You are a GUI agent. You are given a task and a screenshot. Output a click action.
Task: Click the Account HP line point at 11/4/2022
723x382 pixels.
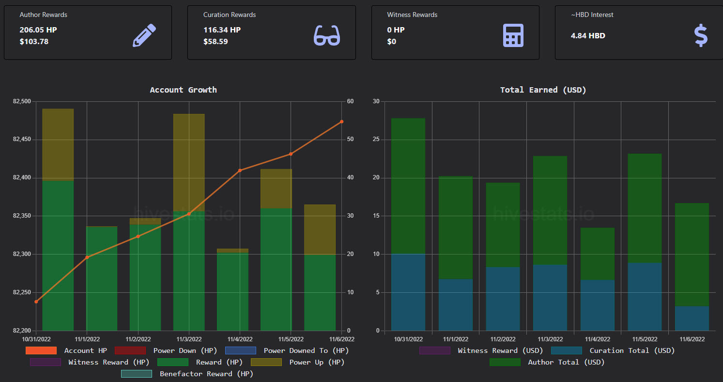click(240, 170)
